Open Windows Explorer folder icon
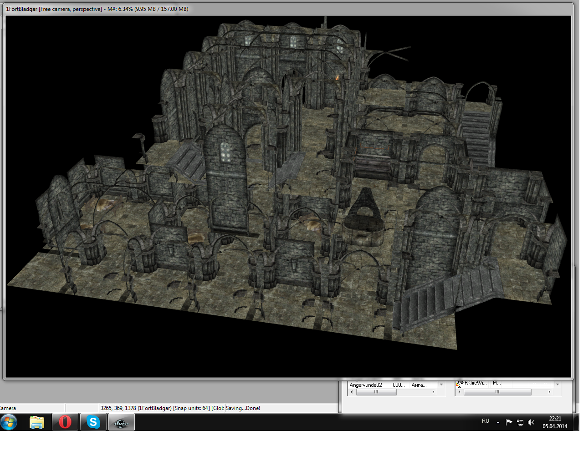 (x=37, y=422)
